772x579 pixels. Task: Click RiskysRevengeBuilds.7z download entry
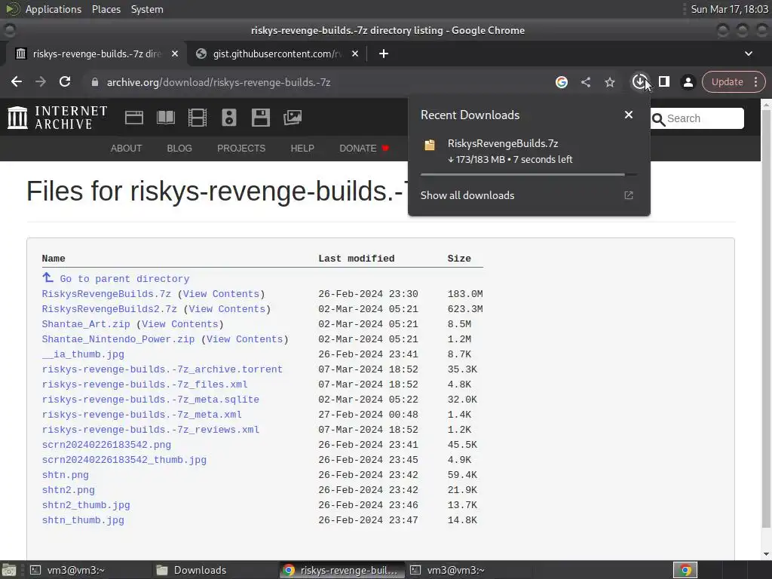[528, 152]
